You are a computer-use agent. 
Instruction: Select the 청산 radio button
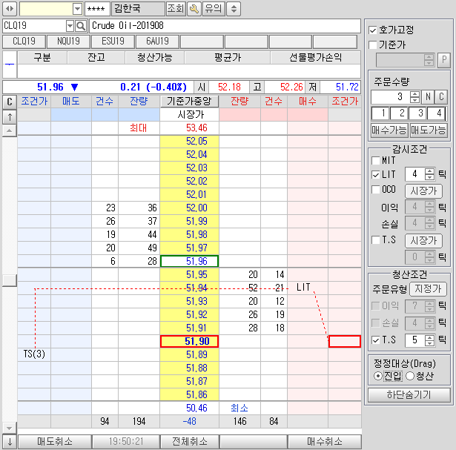(x=410, y=376)
